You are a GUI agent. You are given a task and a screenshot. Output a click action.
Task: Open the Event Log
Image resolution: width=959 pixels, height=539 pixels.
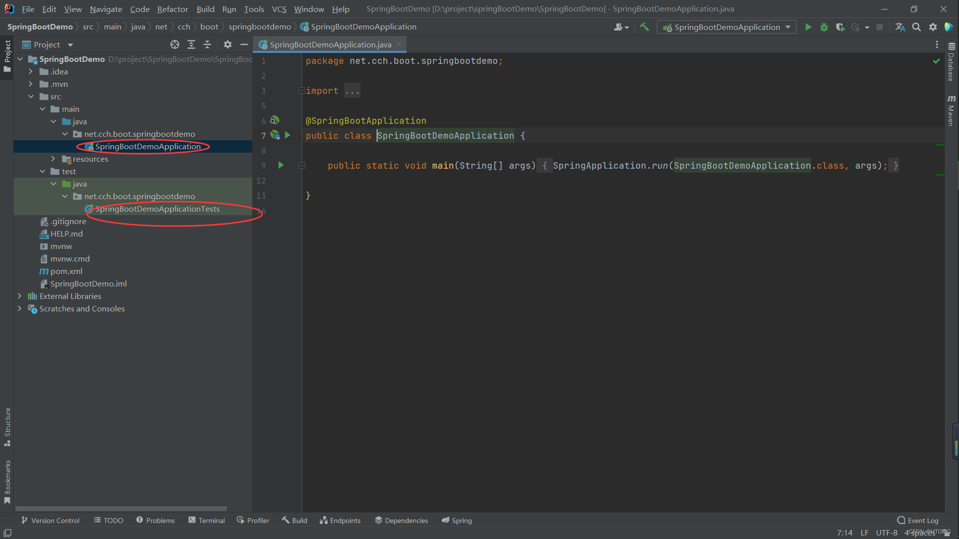(x=918, y=521)
